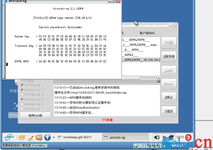
Task: Select the network row _WPA2___
Action: (141, 55)
